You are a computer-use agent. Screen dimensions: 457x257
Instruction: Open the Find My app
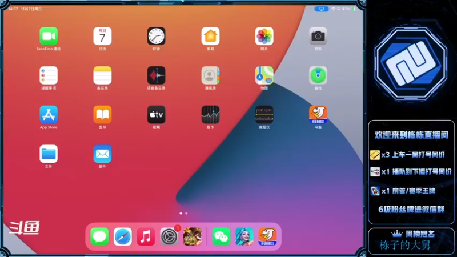point(318,75)
